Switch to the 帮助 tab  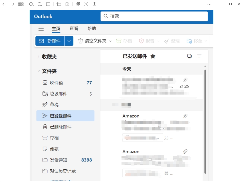tap(92, 29)
